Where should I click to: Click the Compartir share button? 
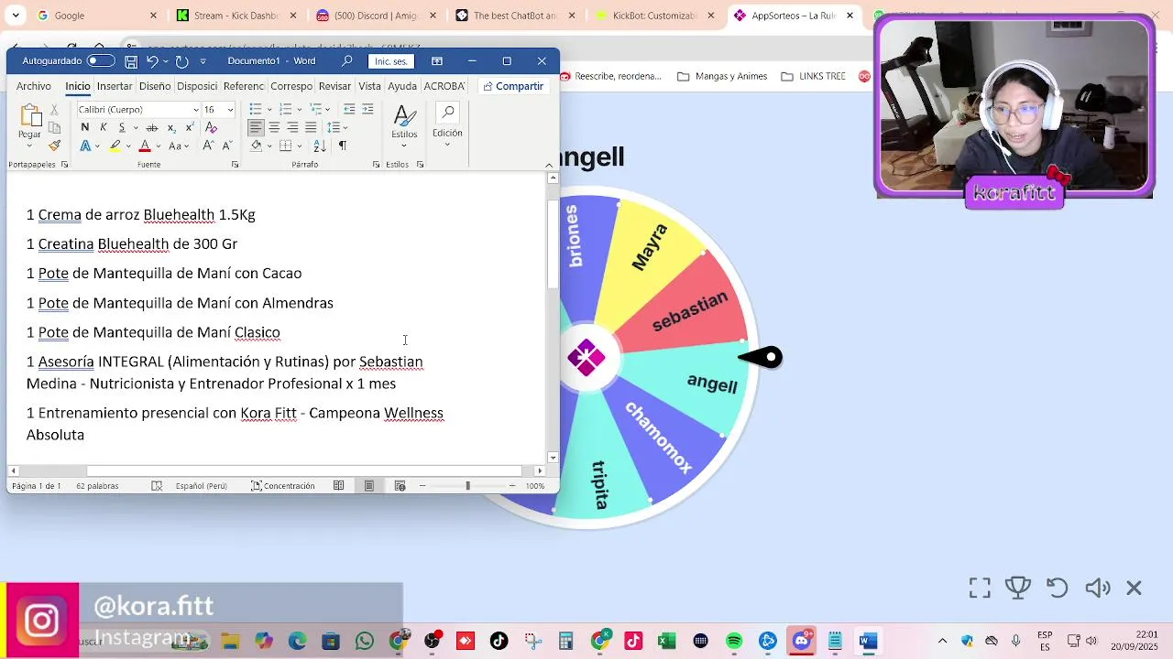pyautogui.click(x=514, y=86)
